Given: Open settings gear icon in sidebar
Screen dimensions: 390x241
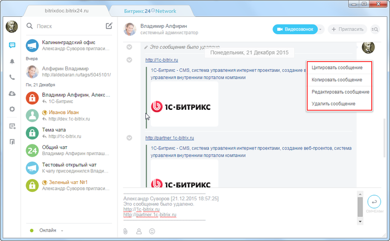Looking at the screenshot, I should (x=12, y=109).
